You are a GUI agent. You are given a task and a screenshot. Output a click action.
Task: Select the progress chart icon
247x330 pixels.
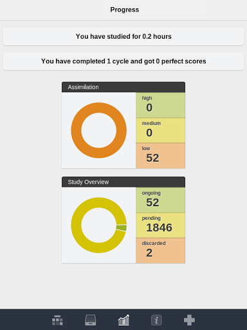[x=123, y=320]
